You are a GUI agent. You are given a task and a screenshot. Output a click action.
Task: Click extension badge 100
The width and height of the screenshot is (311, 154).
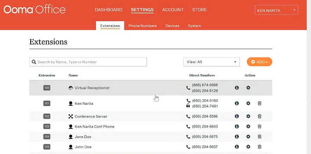click(47, 88)
